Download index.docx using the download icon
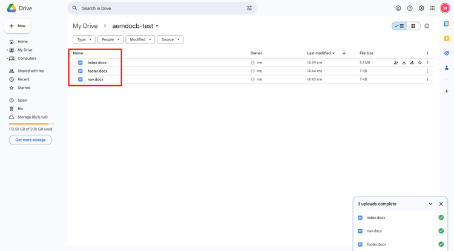Image resolution: width=454 pixels, height=251 pixels. (404, 62)
